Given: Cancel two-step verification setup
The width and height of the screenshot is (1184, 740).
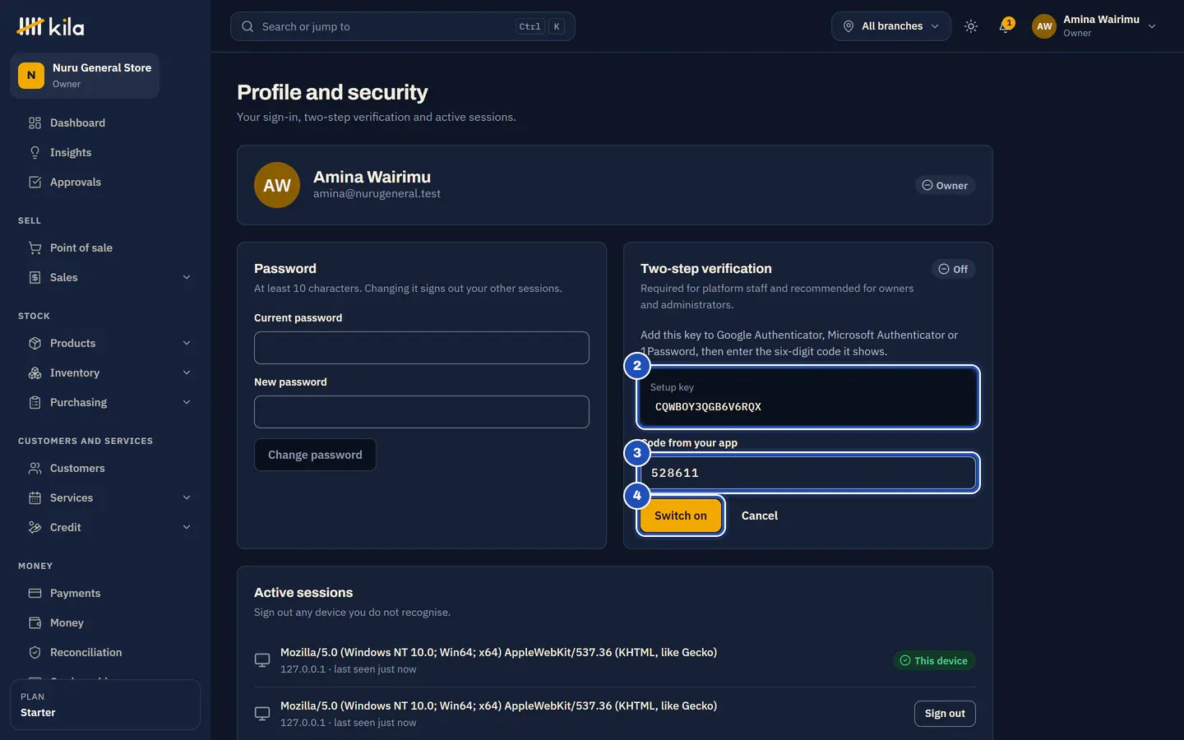Looking at the screenshot, I should point(760,516).
